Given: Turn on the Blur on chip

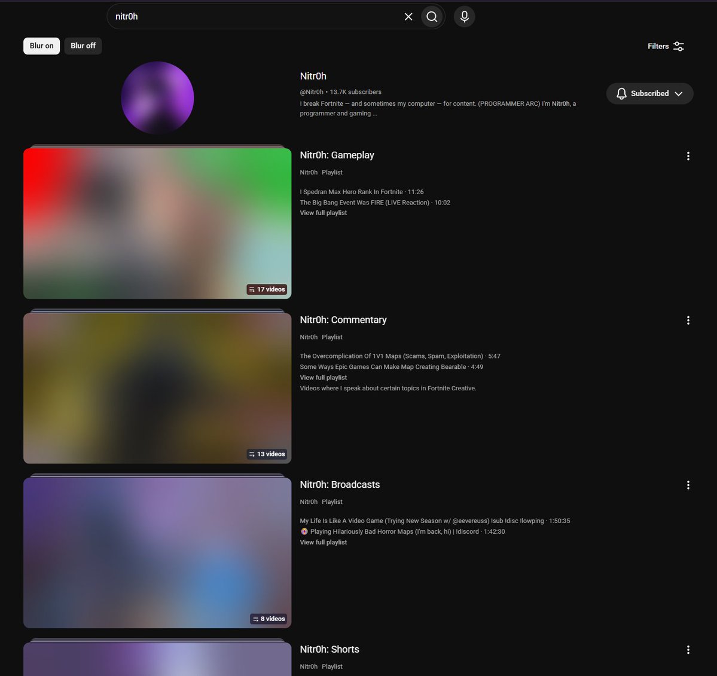Looking at the screenshot, I should coord(42,45).
